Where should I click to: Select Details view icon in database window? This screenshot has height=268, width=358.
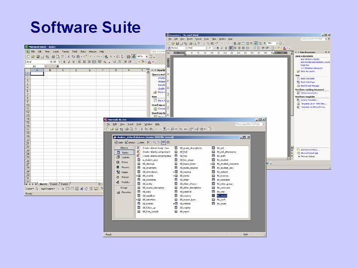(x=168, y=142)
